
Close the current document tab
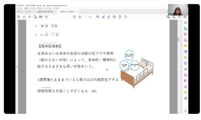click(x=78, y=12)
